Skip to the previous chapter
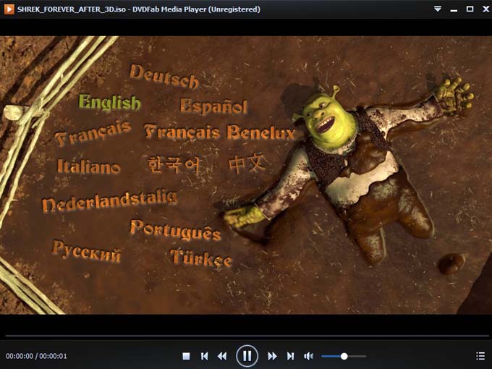 coord(204,356)
